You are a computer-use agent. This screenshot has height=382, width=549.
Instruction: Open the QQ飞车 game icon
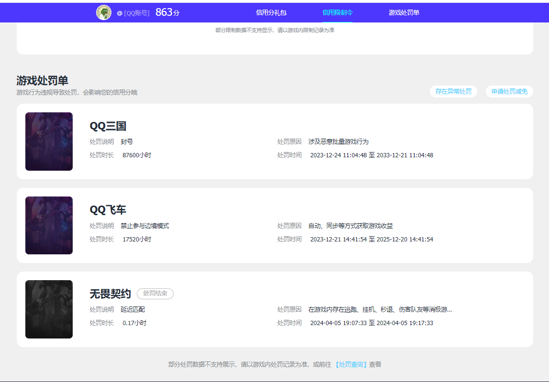[49, 225]
